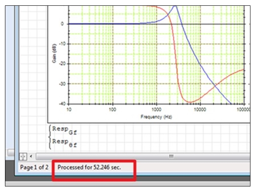Click the 'Page 1 of 2' indicator

pyautogui.click(x=33, y=167)
